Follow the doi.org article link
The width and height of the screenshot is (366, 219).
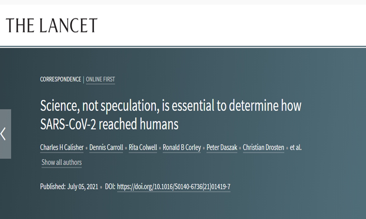click(x=174, y=187)
